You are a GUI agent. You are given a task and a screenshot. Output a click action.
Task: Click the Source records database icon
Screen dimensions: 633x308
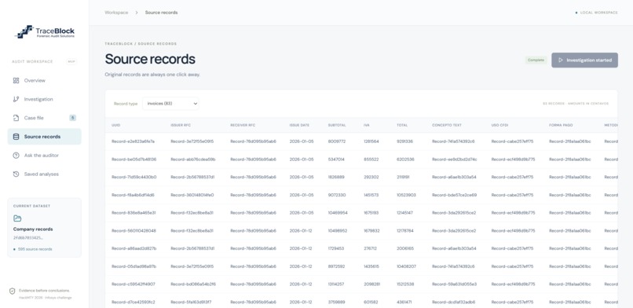16,137
